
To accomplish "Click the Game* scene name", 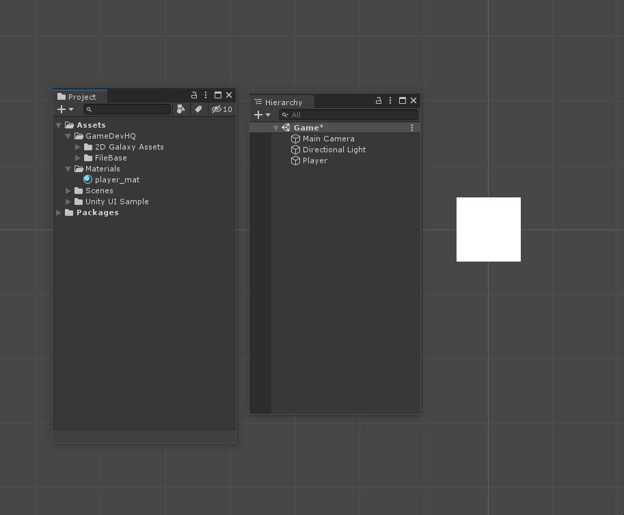I will click(308, 128).
